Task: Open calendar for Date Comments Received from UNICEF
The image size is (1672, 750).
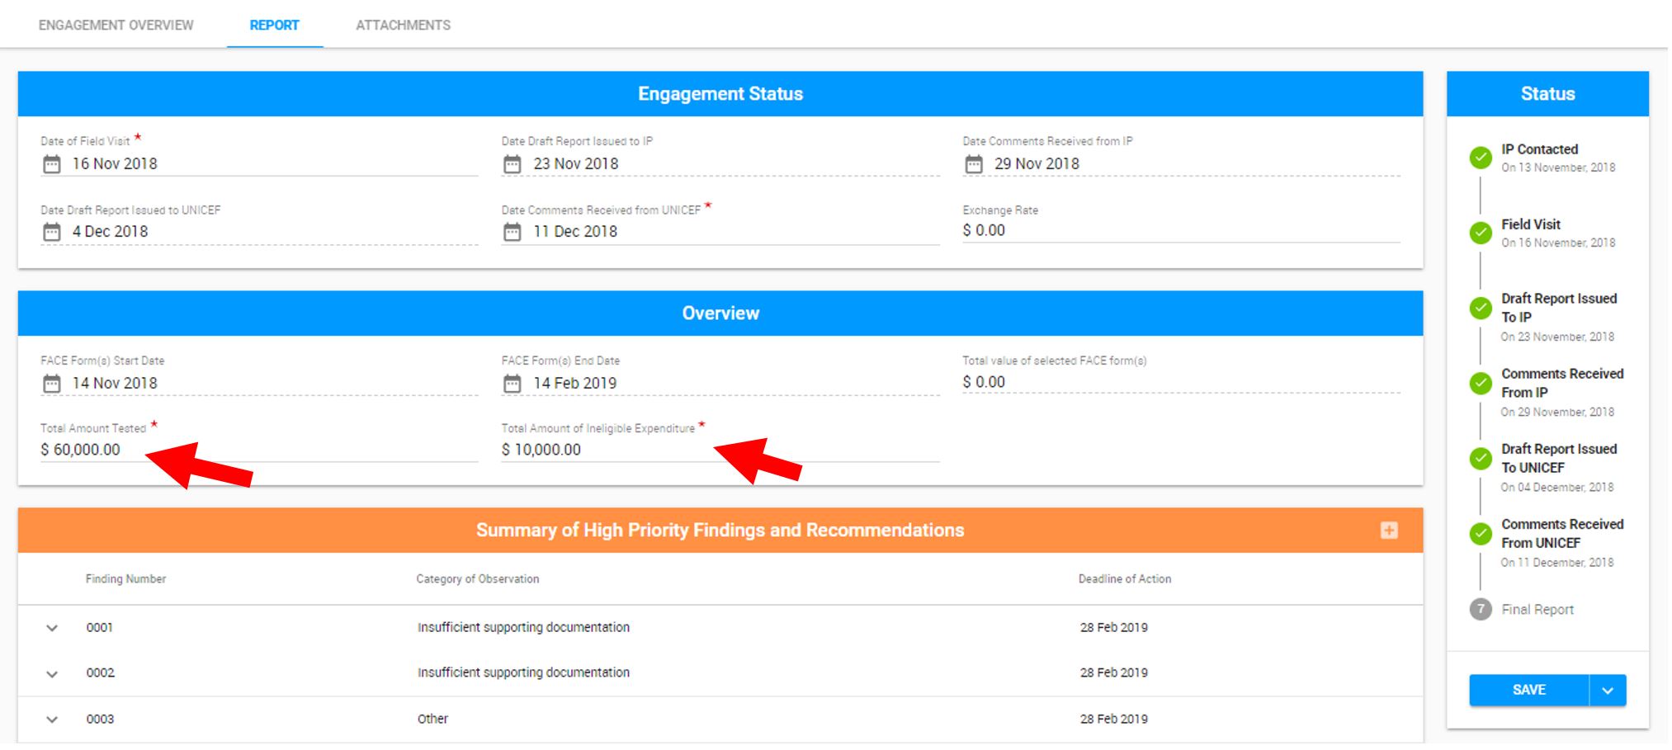Action: click(x=512, y=232)
